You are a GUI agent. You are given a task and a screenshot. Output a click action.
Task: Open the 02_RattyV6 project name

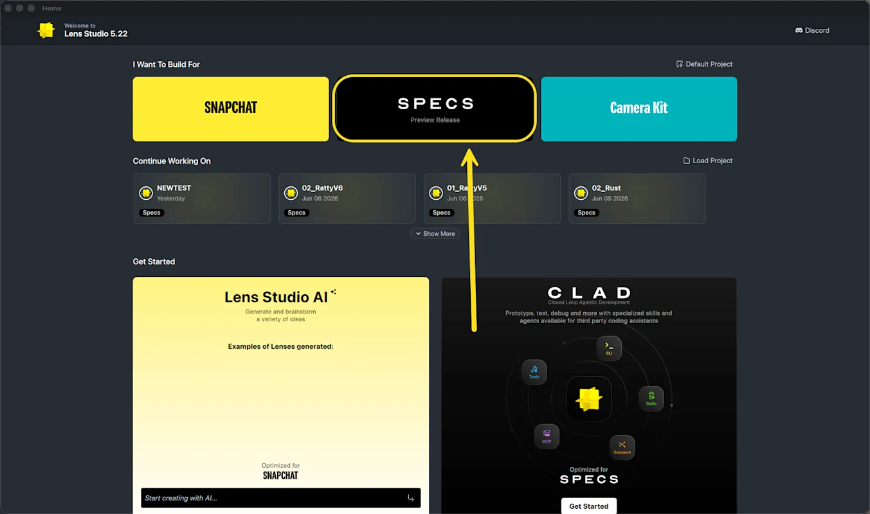[322, 188]
